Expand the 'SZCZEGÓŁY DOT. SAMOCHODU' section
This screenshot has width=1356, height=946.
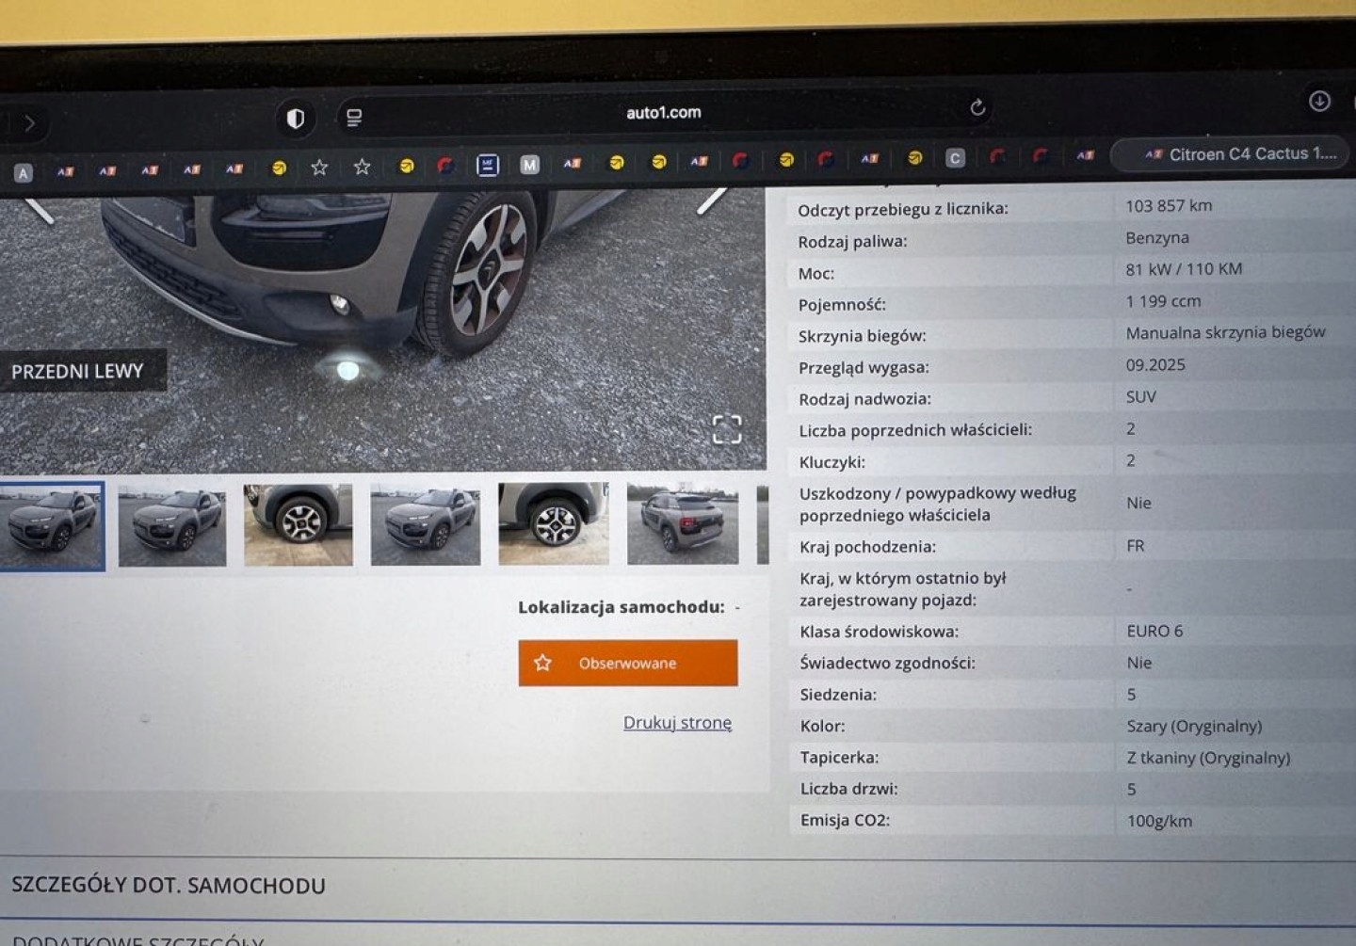(x=169, y=886)
